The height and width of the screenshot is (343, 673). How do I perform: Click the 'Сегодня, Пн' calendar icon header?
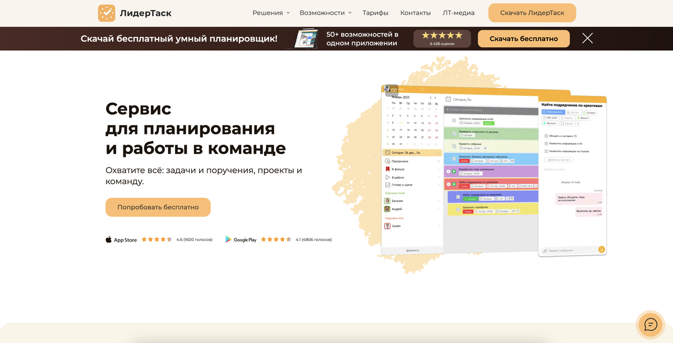448,99
